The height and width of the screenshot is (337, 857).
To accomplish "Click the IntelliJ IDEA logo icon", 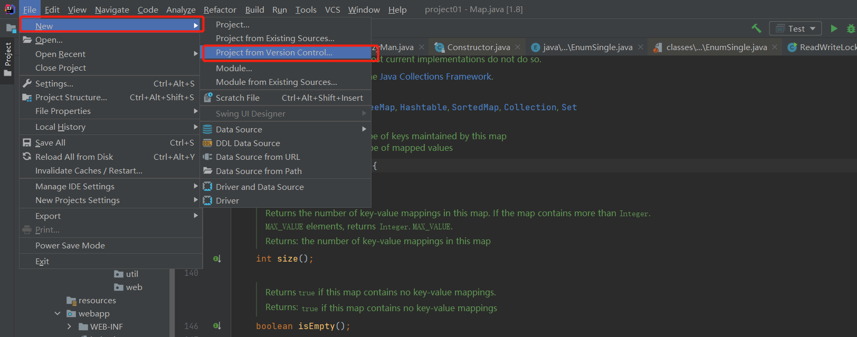I will tap(9, 9).
